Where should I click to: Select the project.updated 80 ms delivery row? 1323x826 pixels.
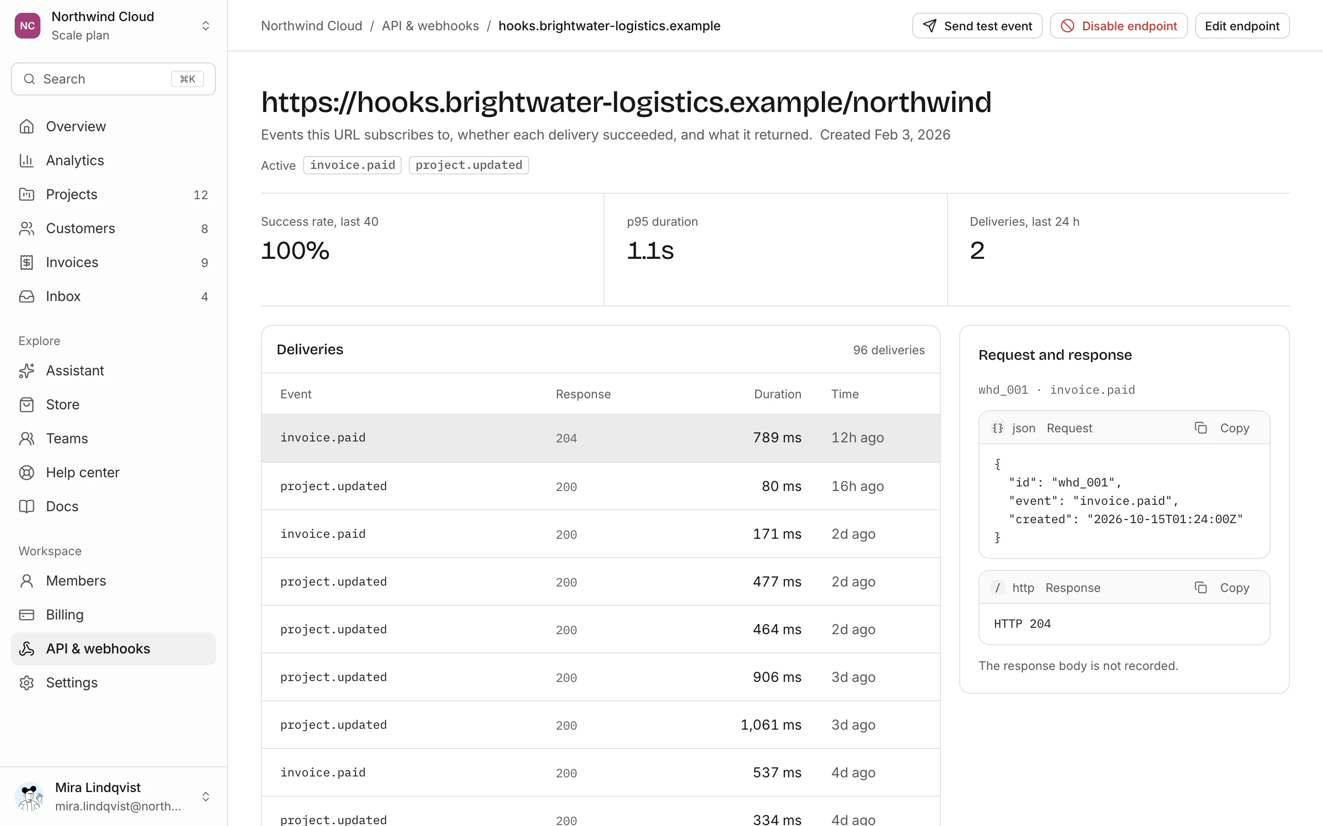(600, 486)
